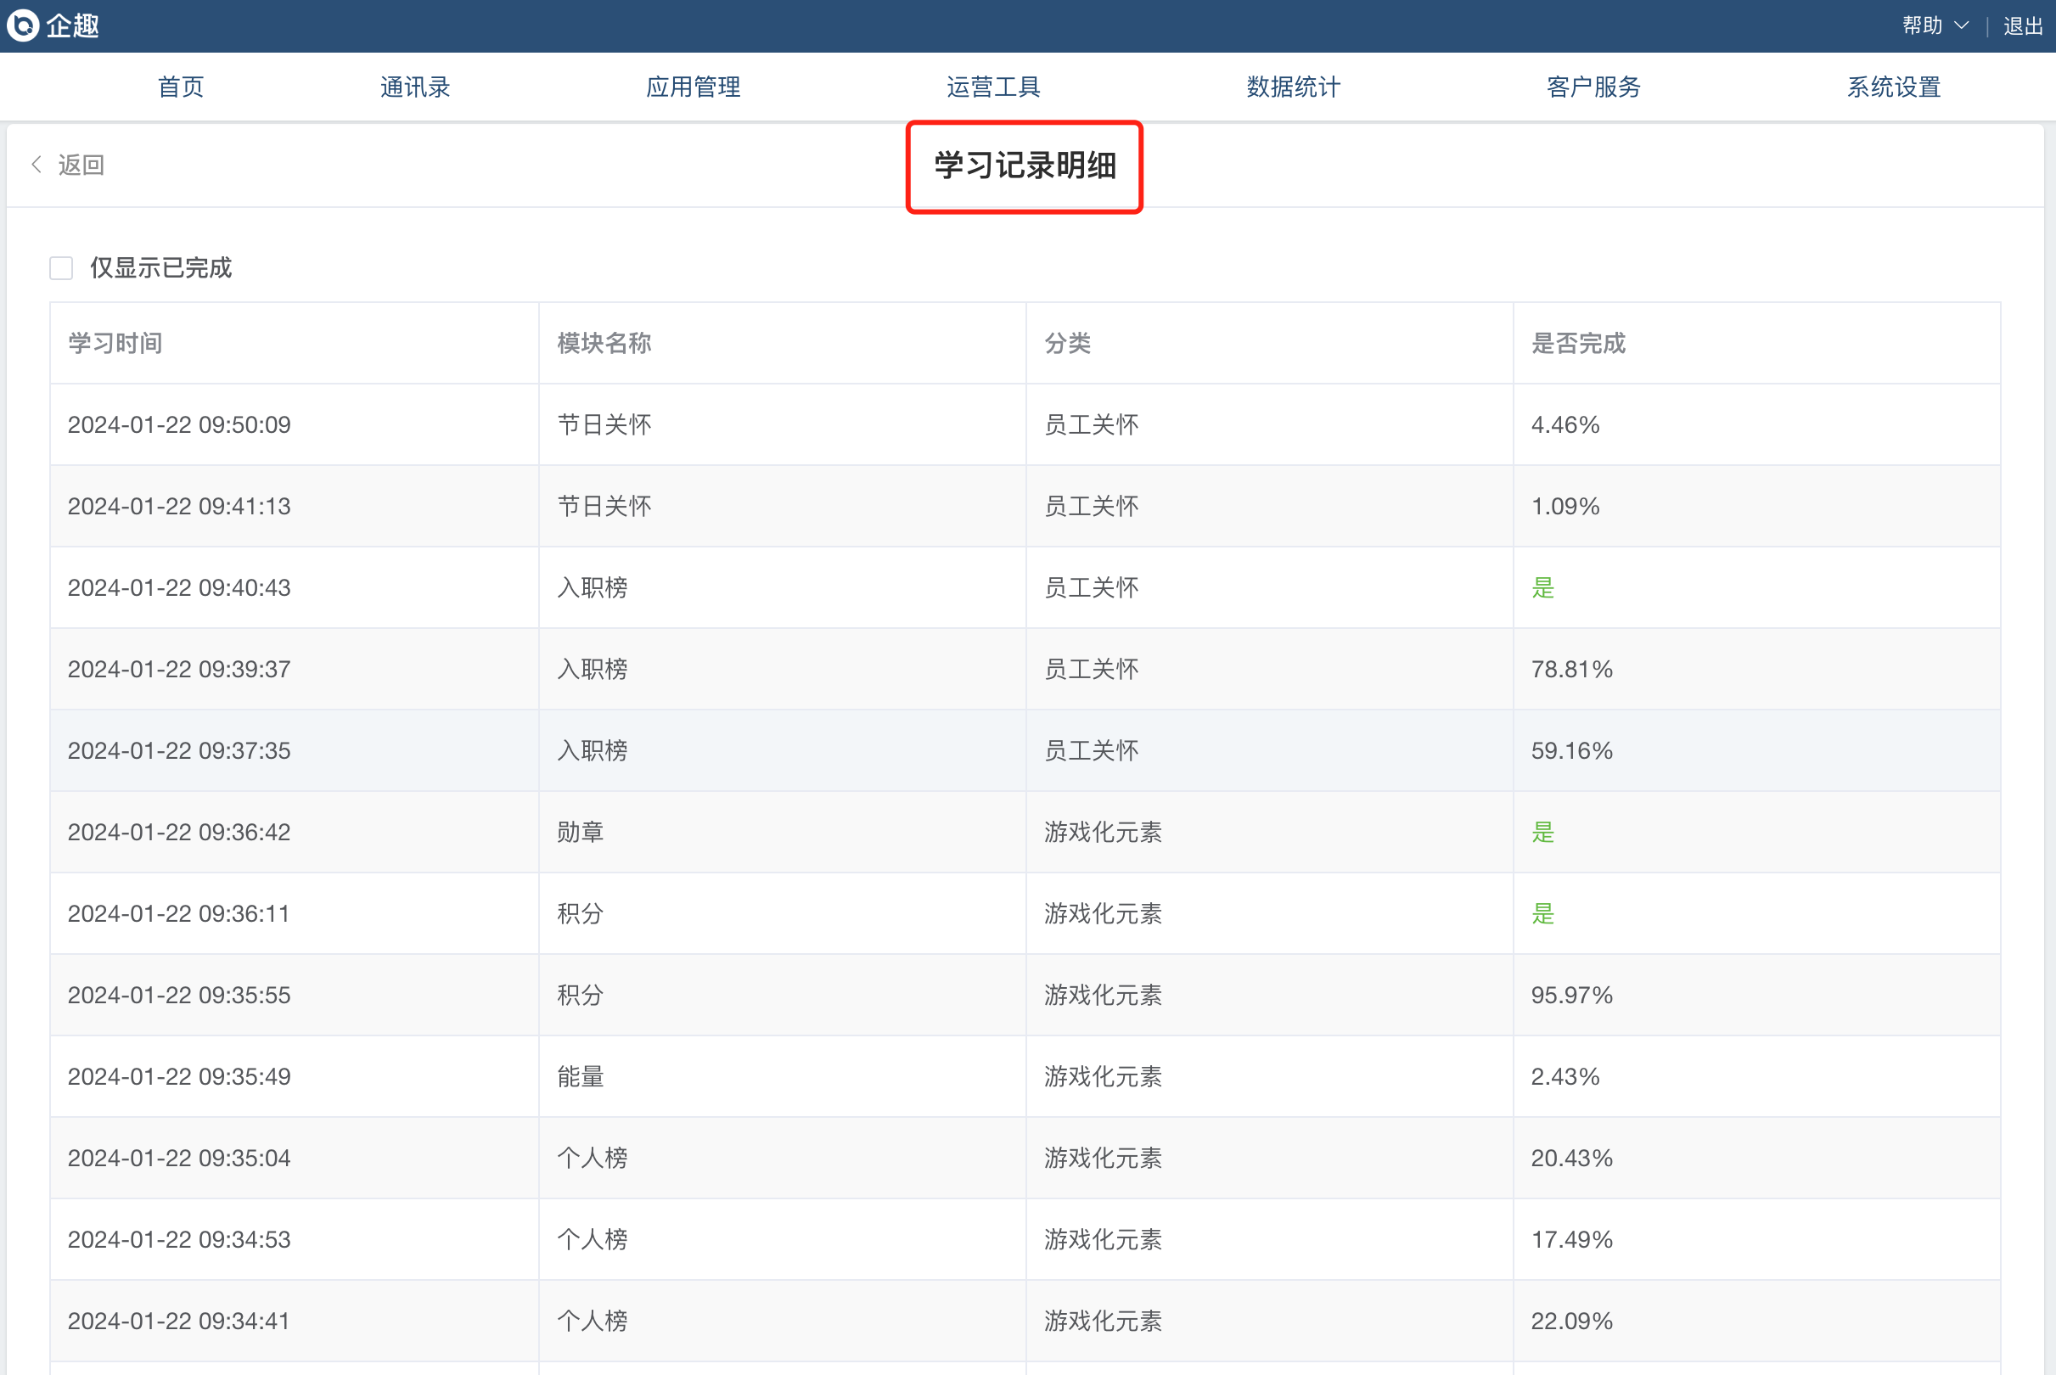Open the 客户服务 menu item

tap(1593, 87)
